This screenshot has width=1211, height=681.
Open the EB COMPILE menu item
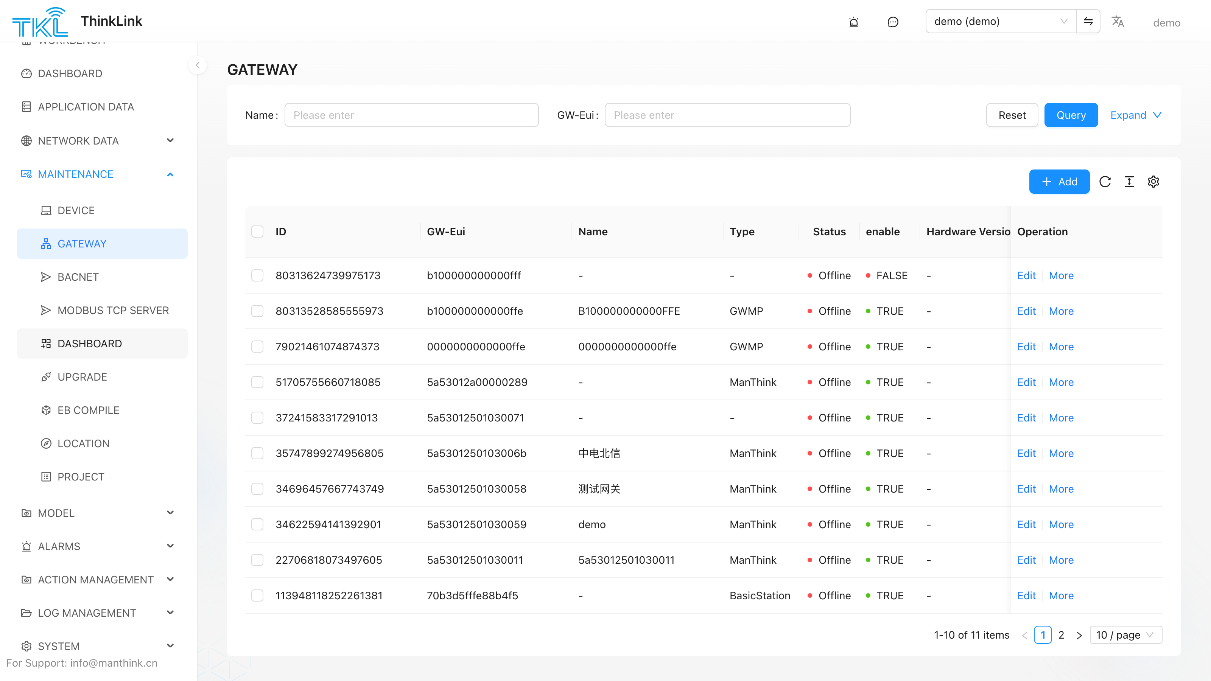point(102,410)
